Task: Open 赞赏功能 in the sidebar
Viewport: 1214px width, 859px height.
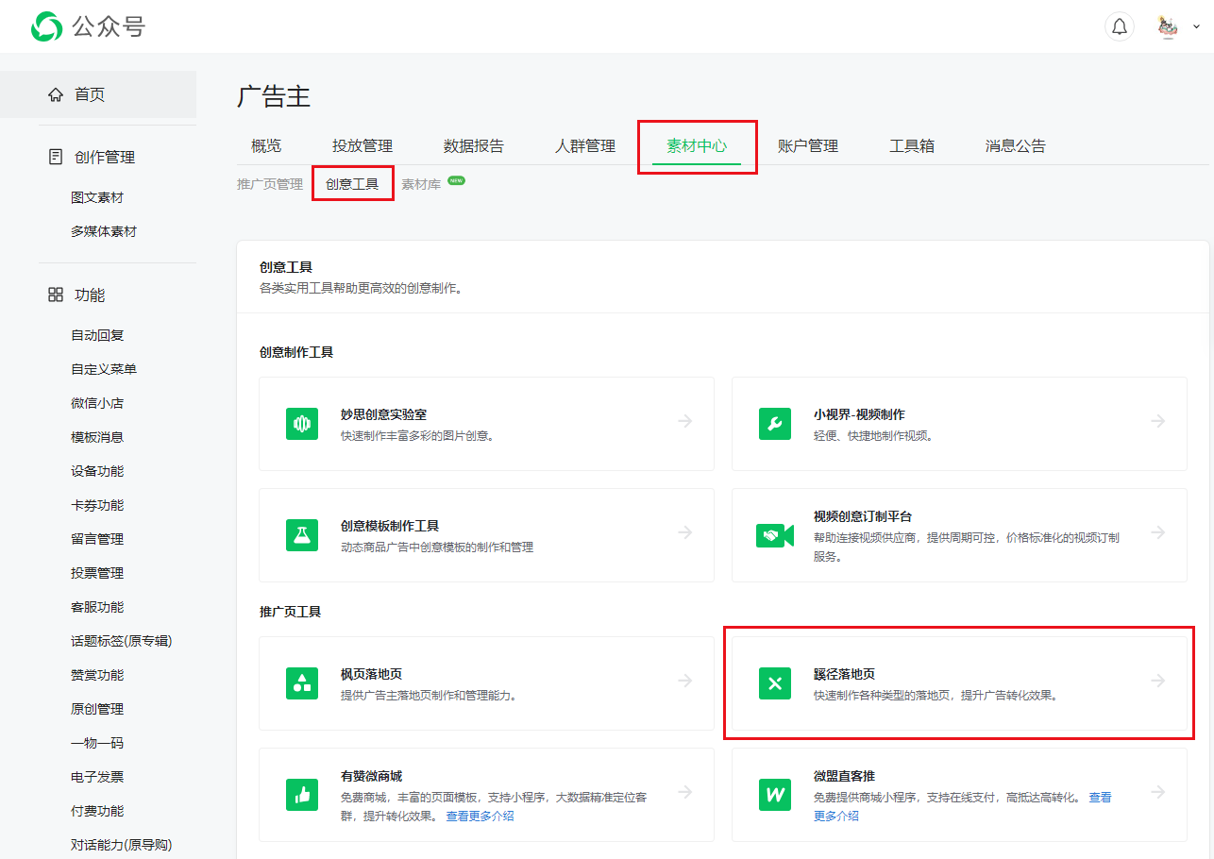Action: click(97, 675)
